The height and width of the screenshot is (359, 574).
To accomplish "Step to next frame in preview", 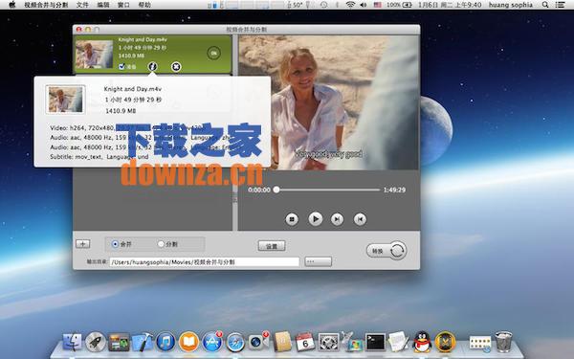I will [x=337, y=219].
